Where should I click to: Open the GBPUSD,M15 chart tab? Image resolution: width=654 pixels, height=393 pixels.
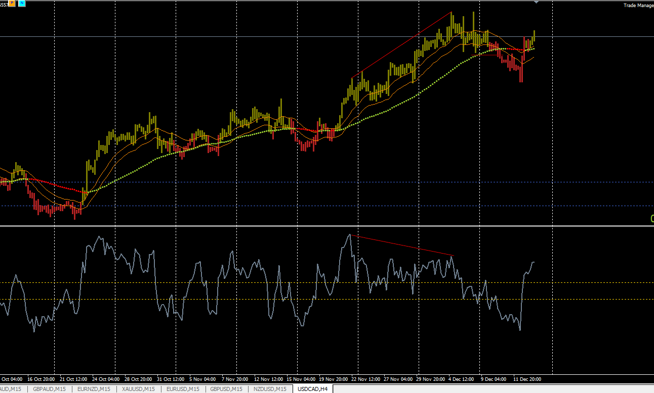[x=227, y=389]
